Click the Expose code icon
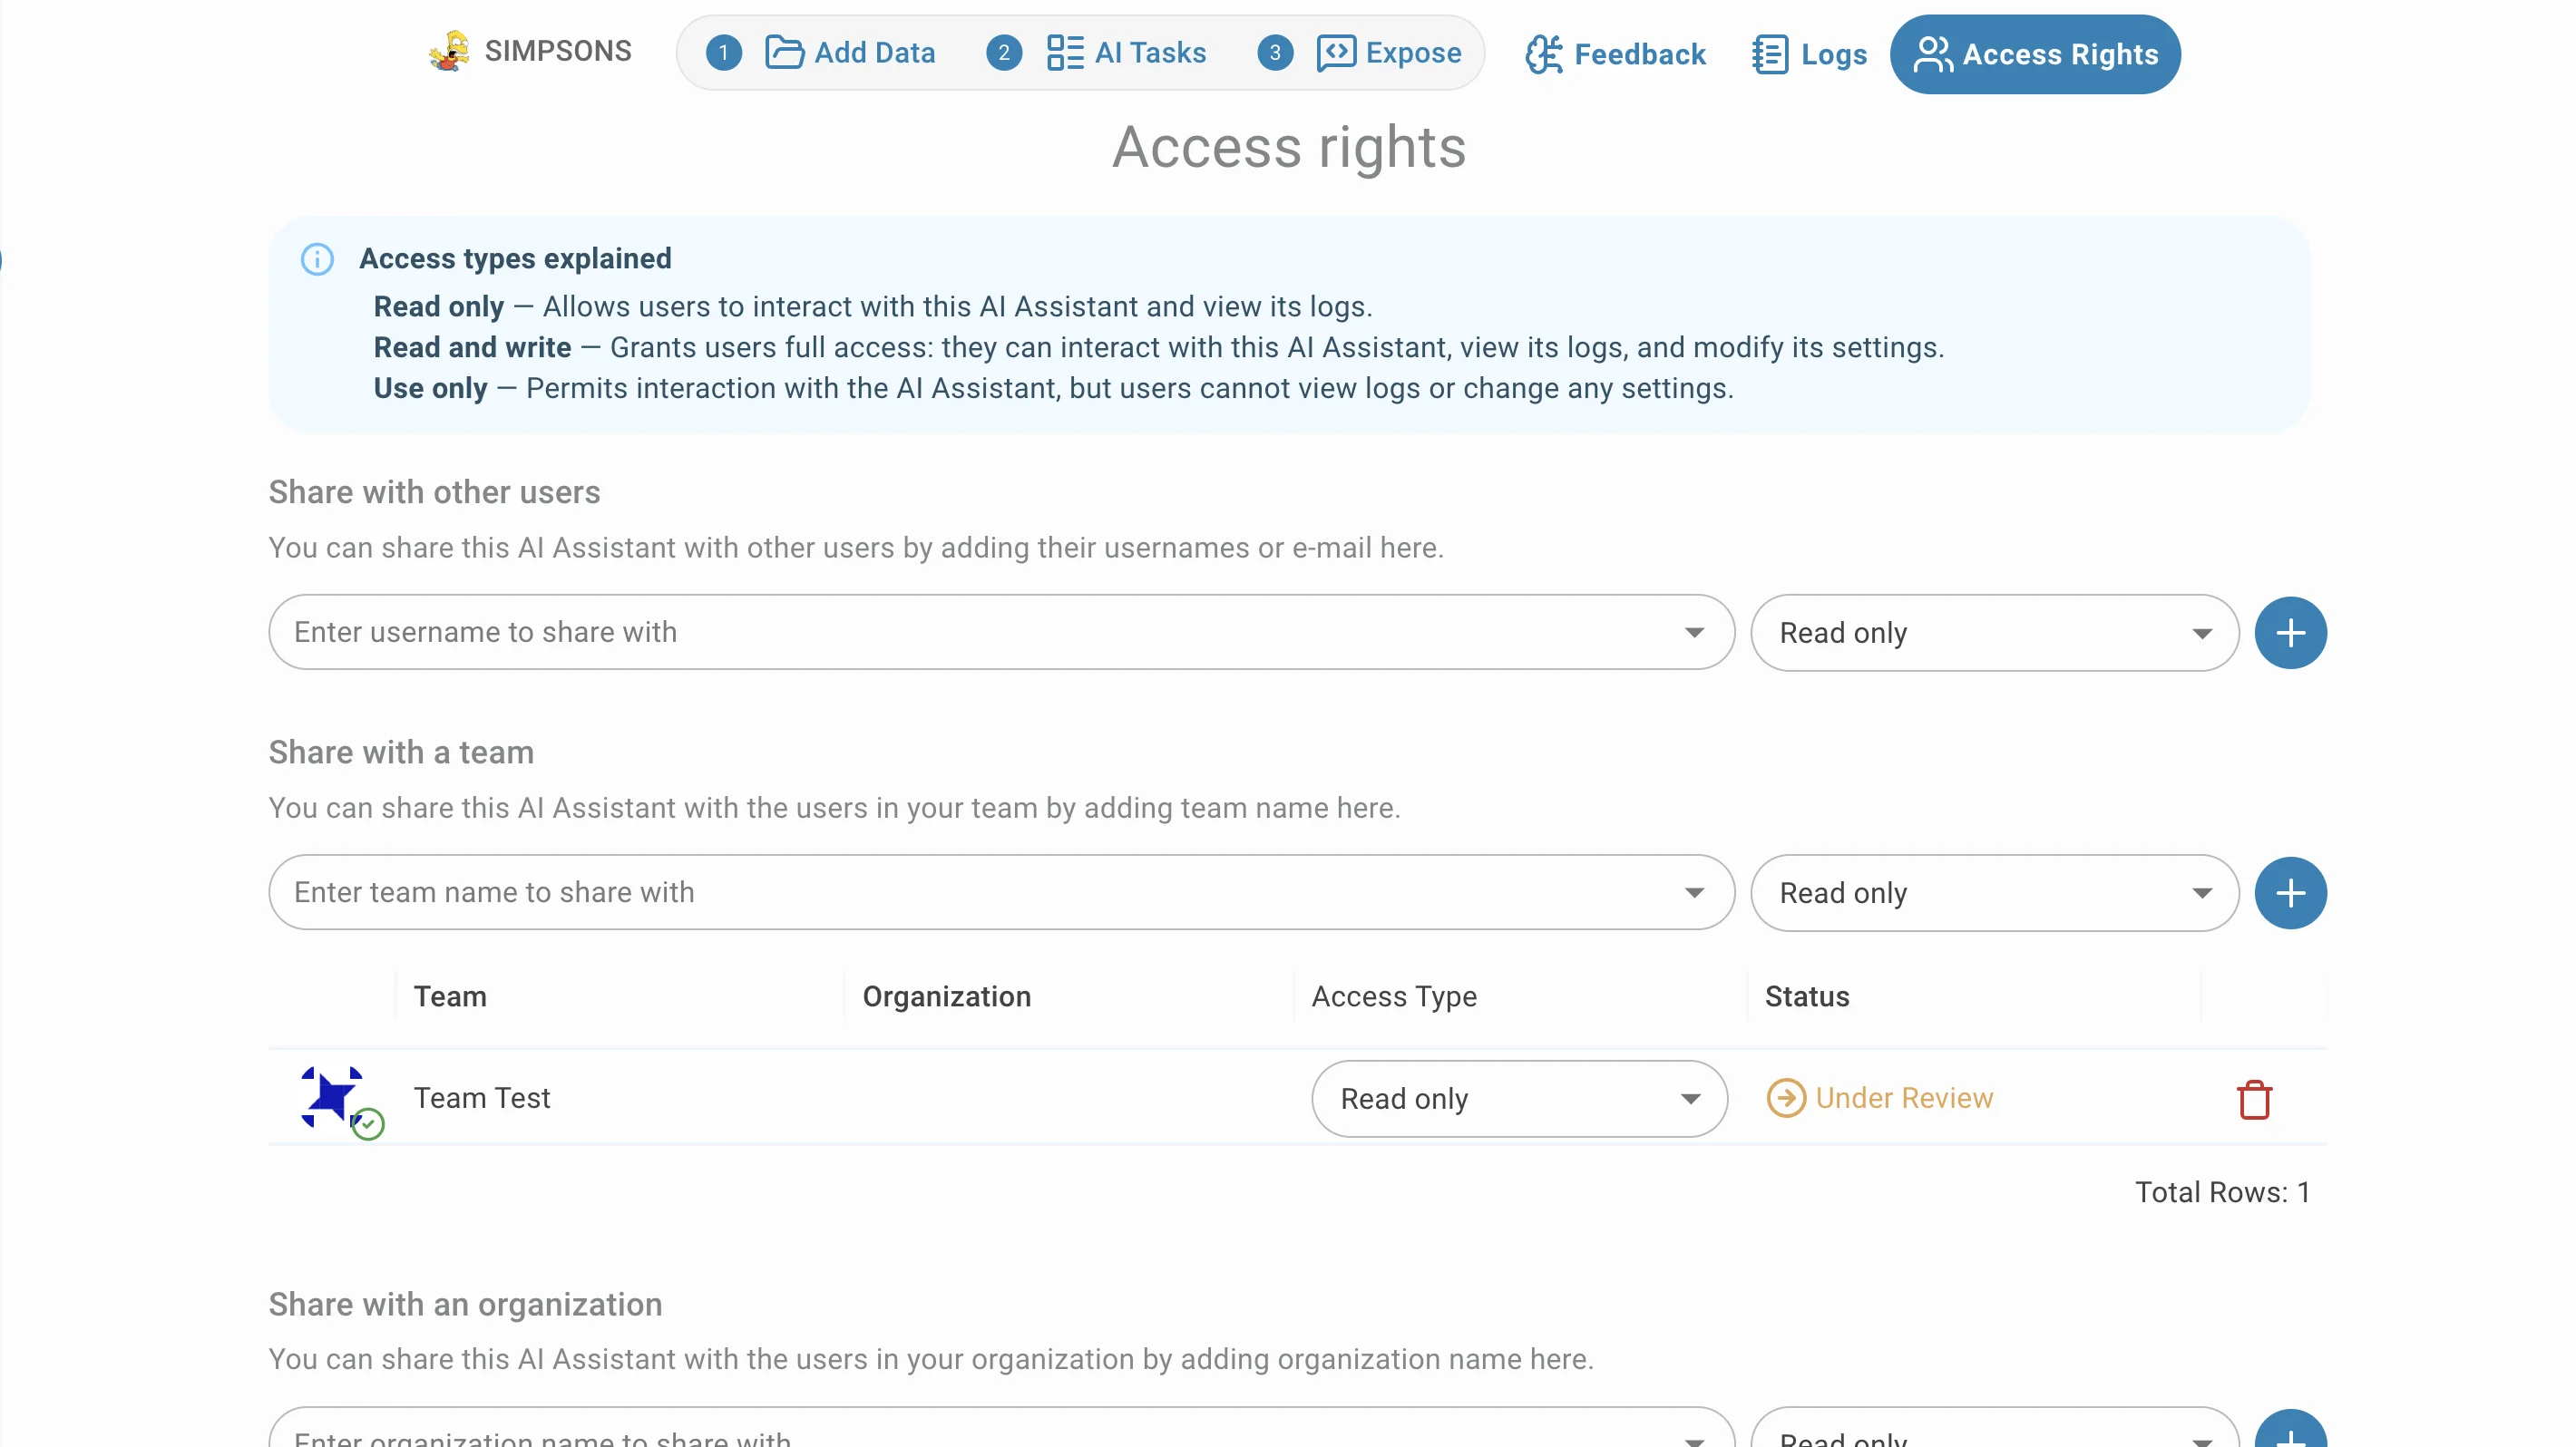Viewport: 2576px width, 1447px height. (1336, 52)
